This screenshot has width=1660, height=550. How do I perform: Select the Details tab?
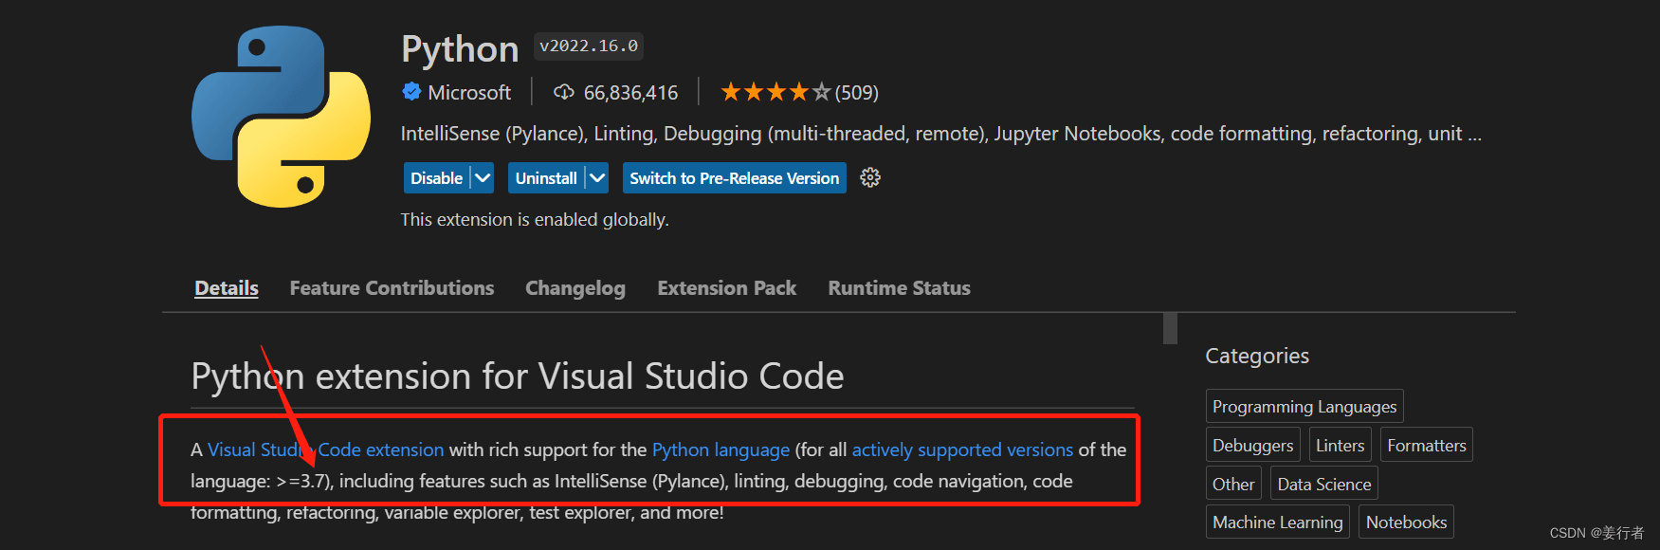[x=227, y=288]
